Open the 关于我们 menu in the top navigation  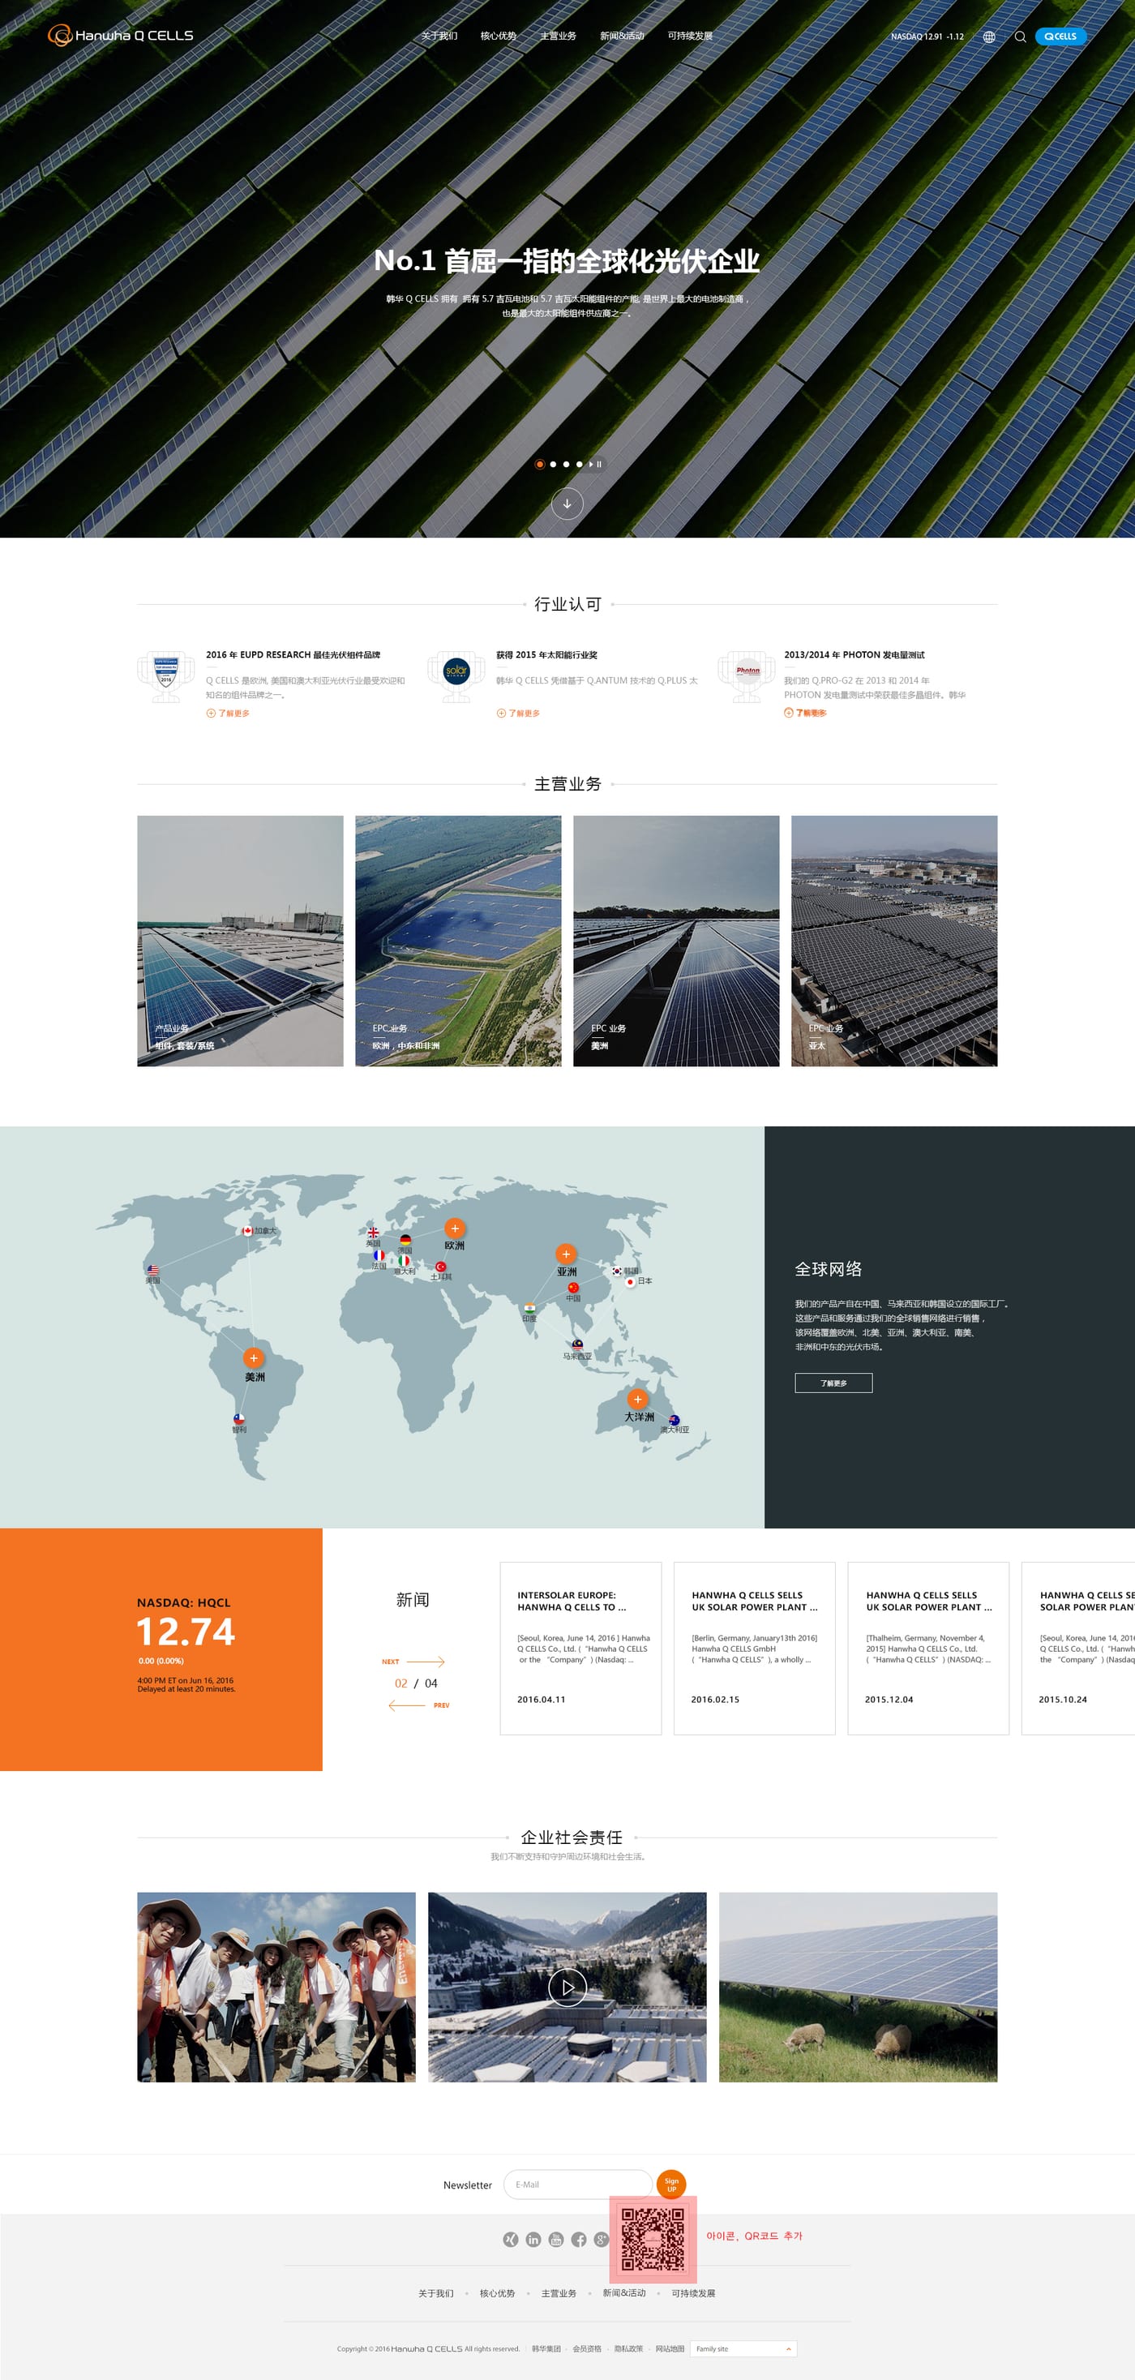[x=439, y=36]
